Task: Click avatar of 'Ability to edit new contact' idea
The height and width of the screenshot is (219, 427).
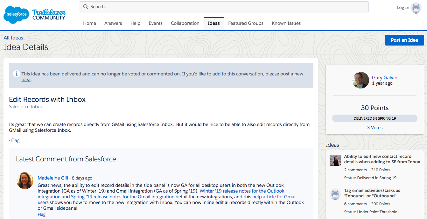Action: [x=335, y=160]
